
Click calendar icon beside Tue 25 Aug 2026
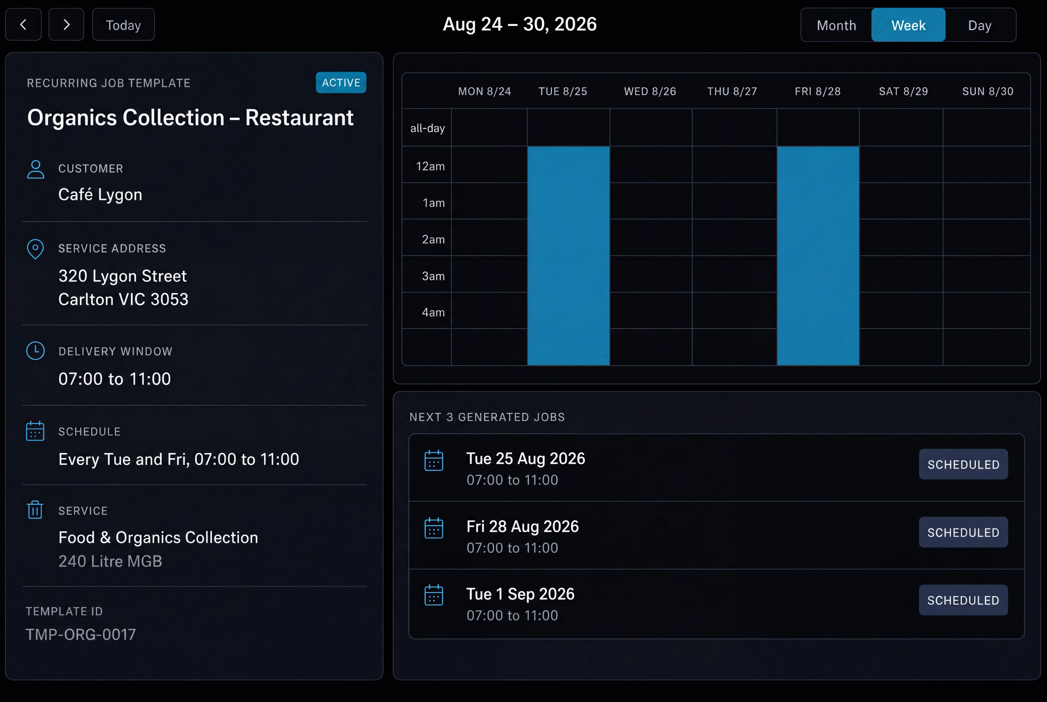434,461
